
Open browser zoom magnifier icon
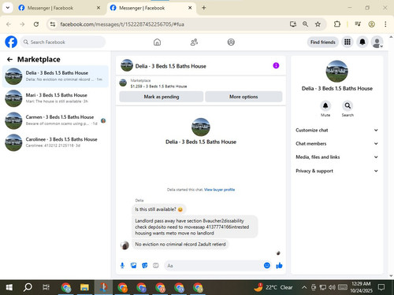305,24
